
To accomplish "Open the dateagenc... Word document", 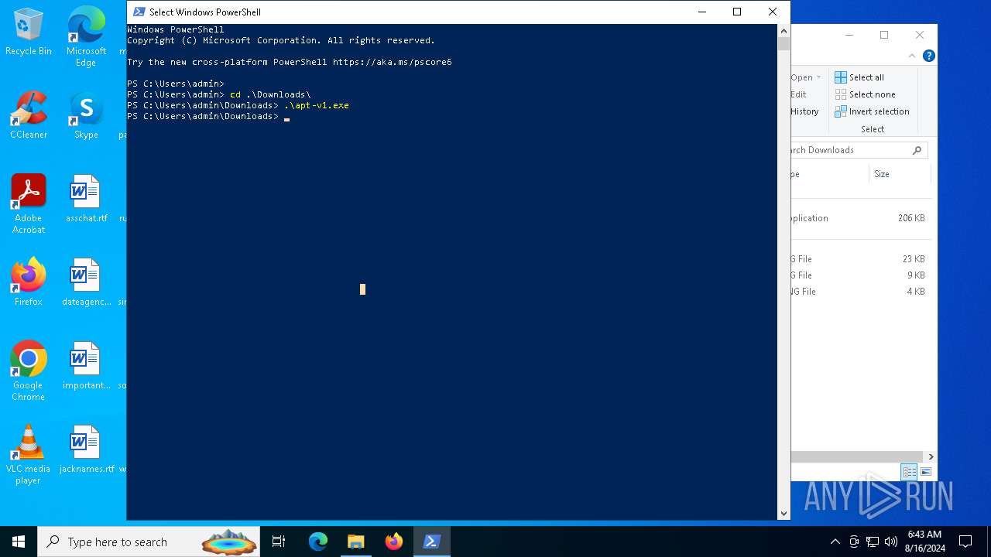I will [86, 282].
